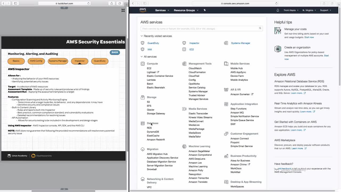341x192 pixels.
Task: Click the DynamoDB link
Action: coord(153,132)
